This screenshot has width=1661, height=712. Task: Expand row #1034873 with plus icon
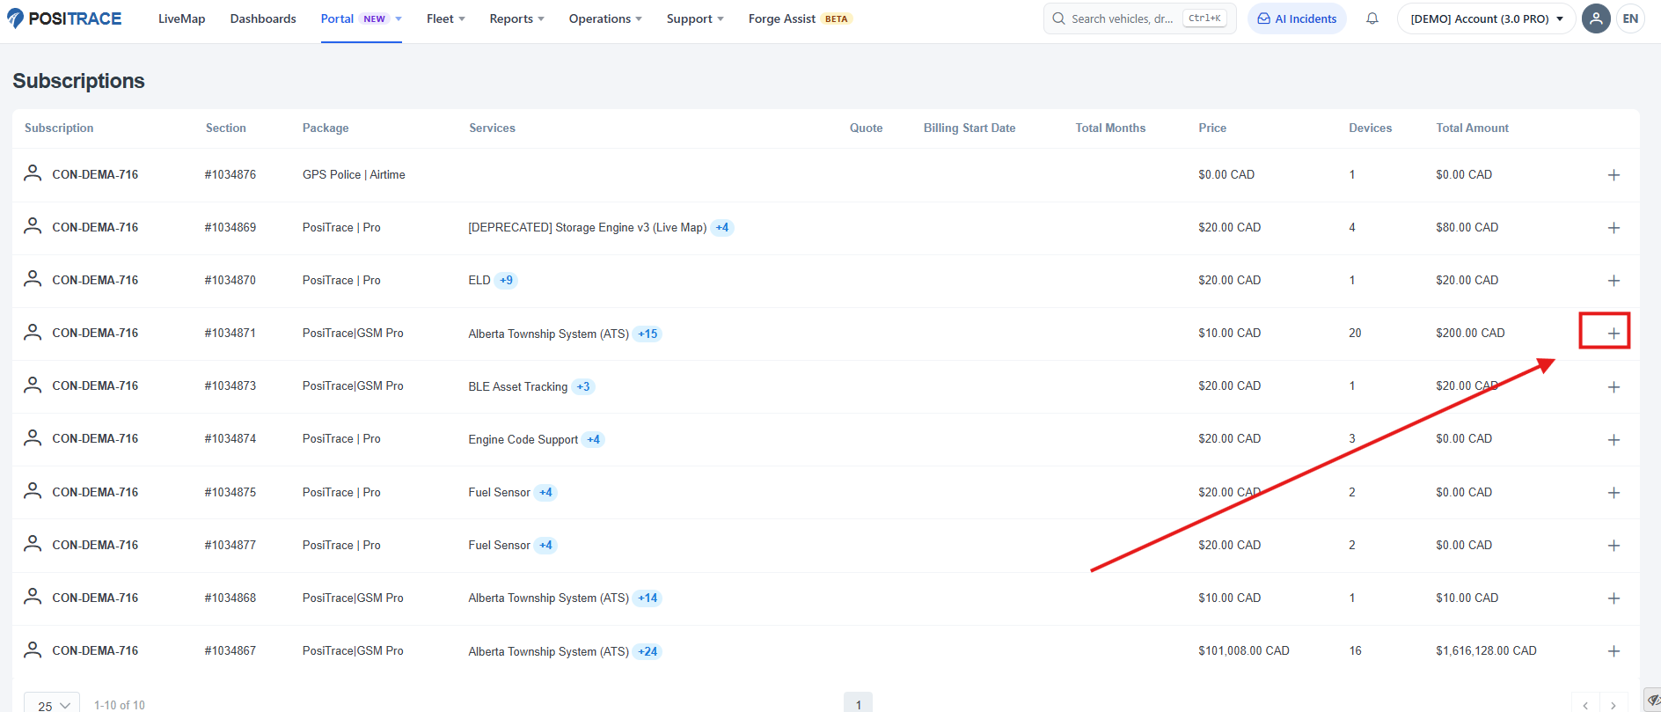point(1613,387)
